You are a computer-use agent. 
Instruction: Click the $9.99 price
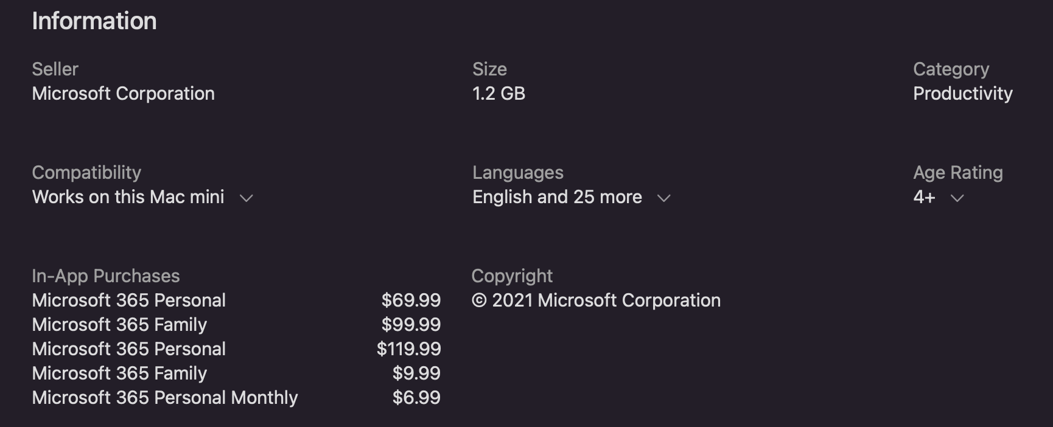click(x=416, y=373)
